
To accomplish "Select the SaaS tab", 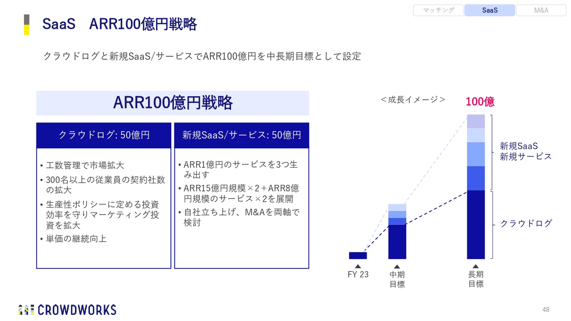I will [490, 11].
